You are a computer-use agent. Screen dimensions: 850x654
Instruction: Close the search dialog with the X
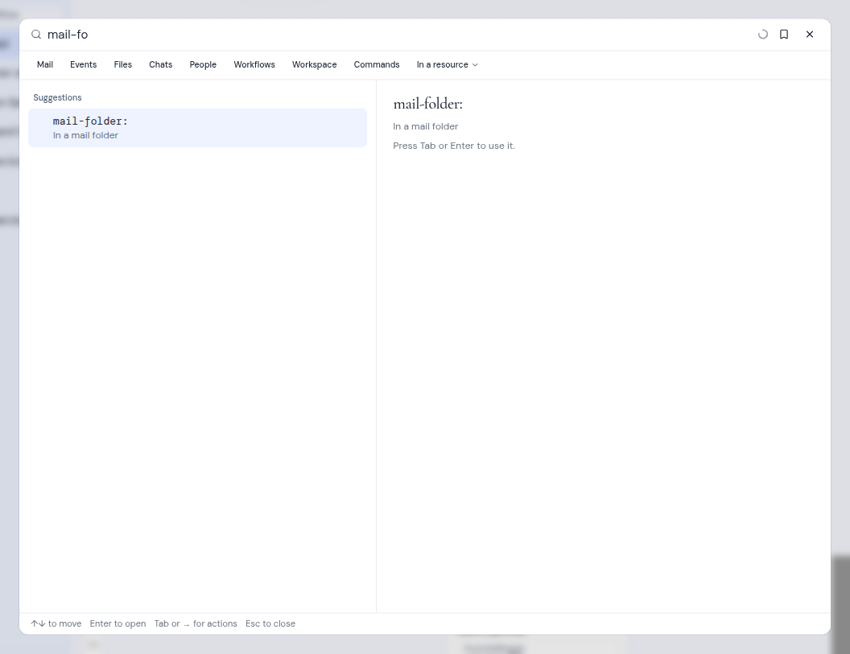[810, 35]
